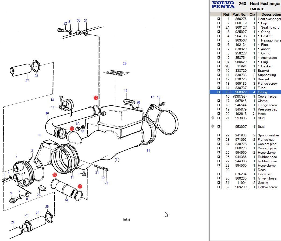Click callout 26 rubber hose label
Image resolution: width=281 pixels, height=241 pixels.
pyautogui.click(x=37, y=213)
